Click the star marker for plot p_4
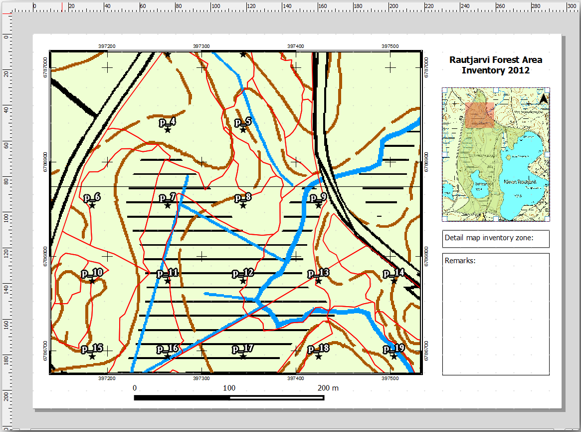 (x=168, y=130)
